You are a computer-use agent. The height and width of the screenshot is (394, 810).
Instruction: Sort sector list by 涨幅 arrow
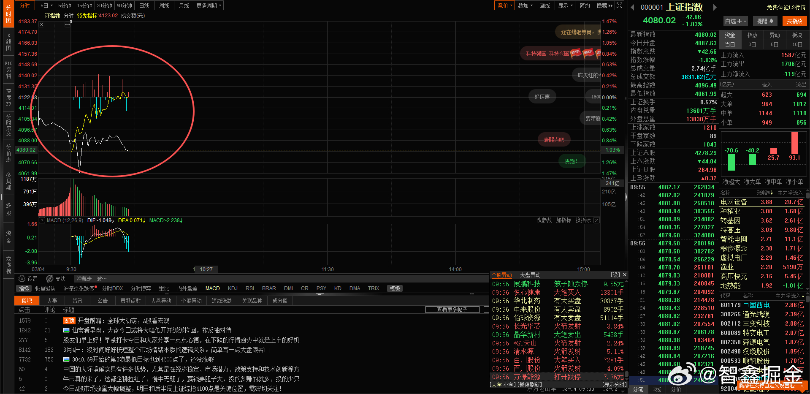point(771,193)
